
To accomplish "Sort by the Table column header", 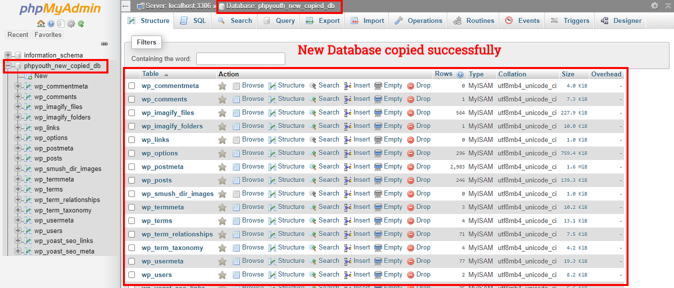I will tap(150, 74).
